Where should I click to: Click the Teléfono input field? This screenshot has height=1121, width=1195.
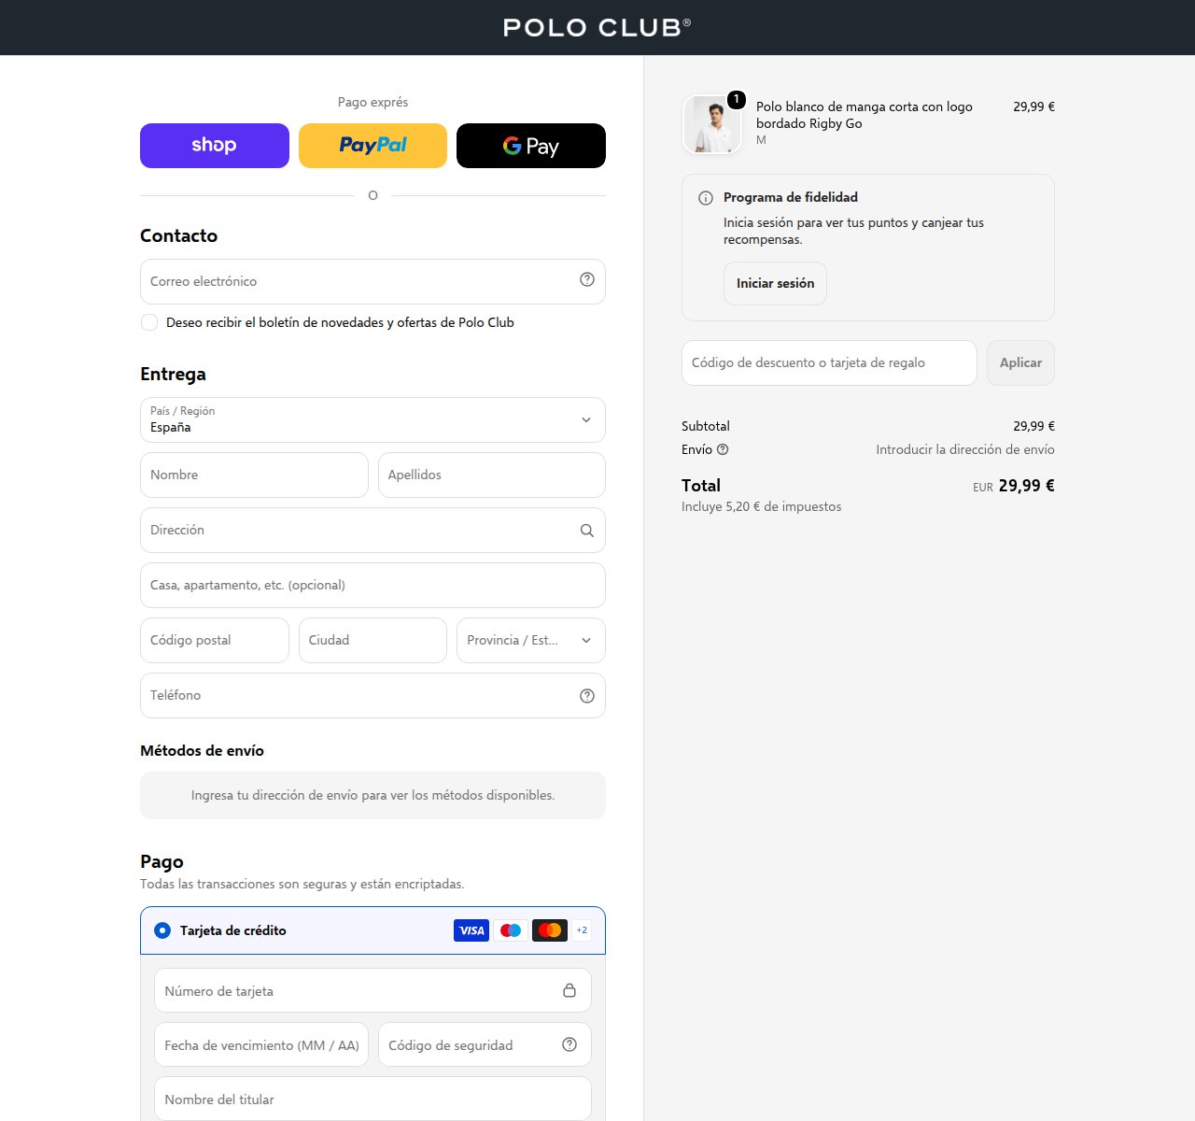pyautogui.click(x=373, y=695)
